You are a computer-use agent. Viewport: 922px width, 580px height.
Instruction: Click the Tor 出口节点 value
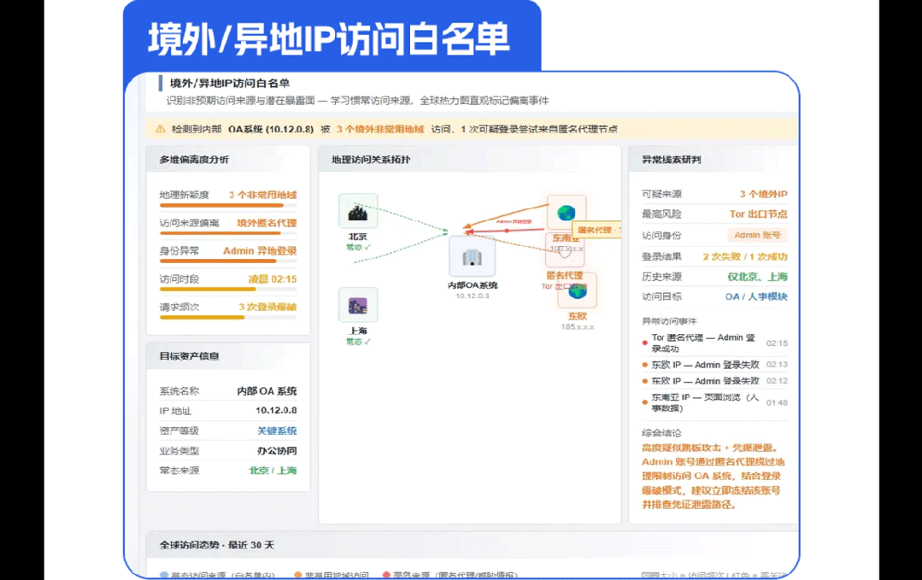(x=759, y=214)
